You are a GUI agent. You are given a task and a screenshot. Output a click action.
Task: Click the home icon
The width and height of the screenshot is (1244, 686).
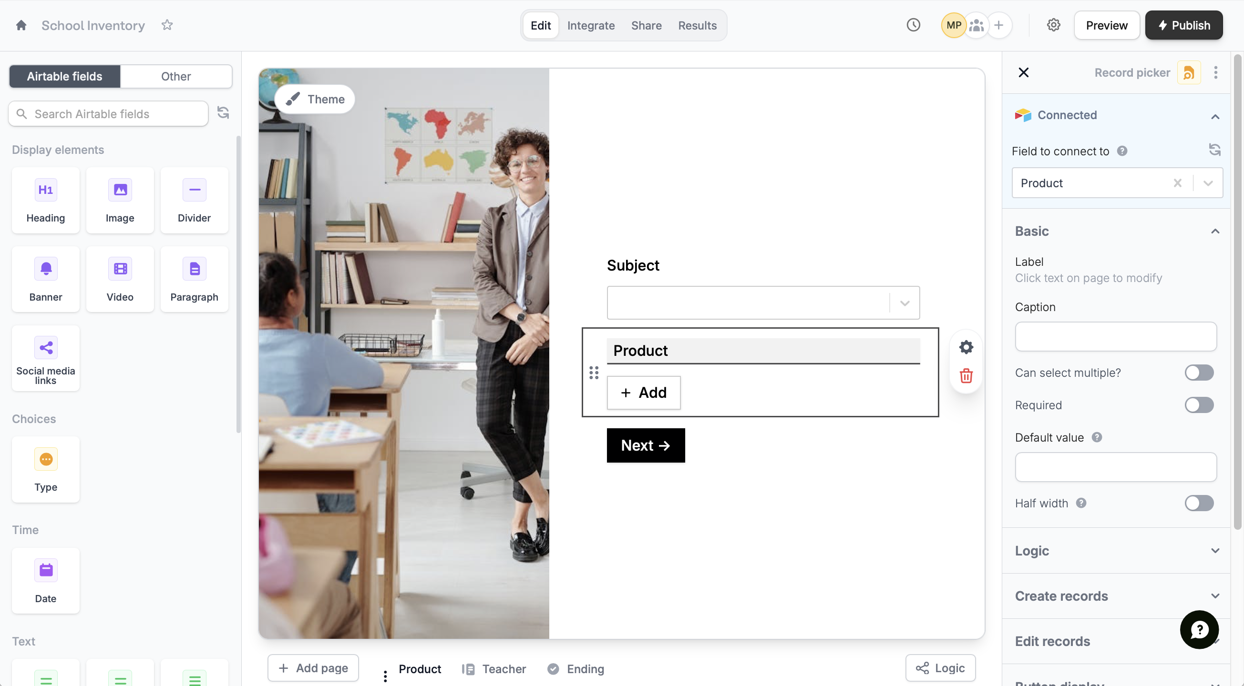(21, 25)
